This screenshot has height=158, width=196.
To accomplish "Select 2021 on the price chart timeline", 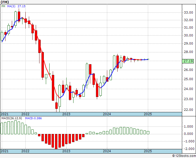I will coord(5,114).
